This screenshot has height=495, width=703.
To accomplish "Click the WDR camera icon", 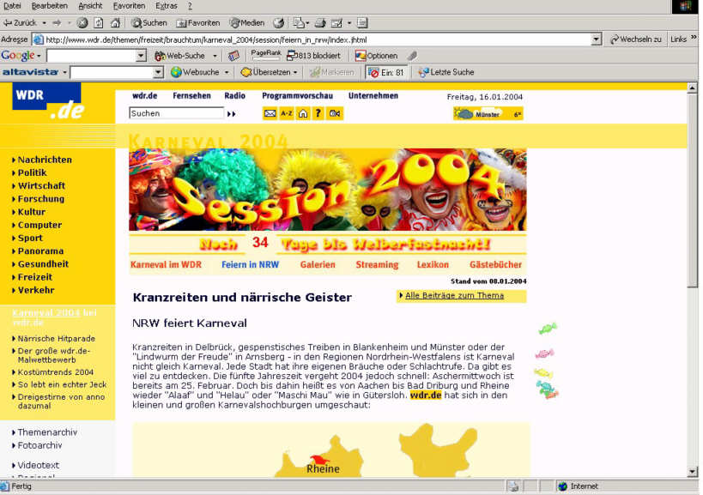I will point(335,113).
